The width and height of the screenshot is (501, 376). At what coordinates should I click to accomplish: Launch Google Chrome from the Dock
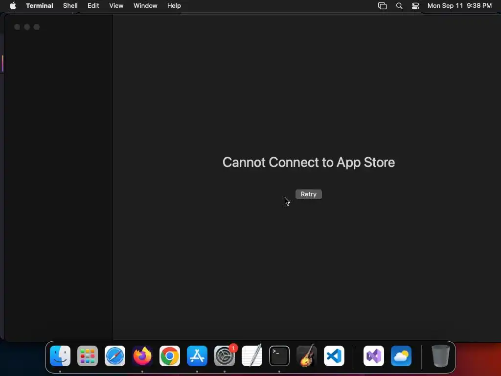click(x=170, y=356)
